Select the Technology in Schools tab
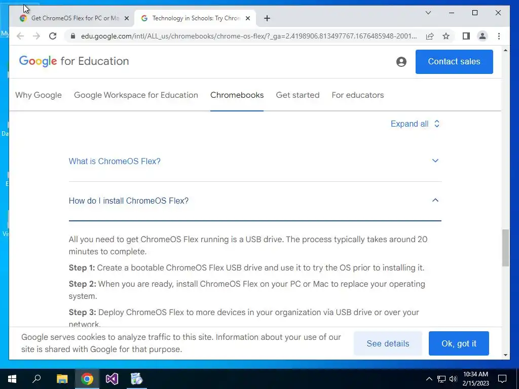 click(x=196, y=18)
